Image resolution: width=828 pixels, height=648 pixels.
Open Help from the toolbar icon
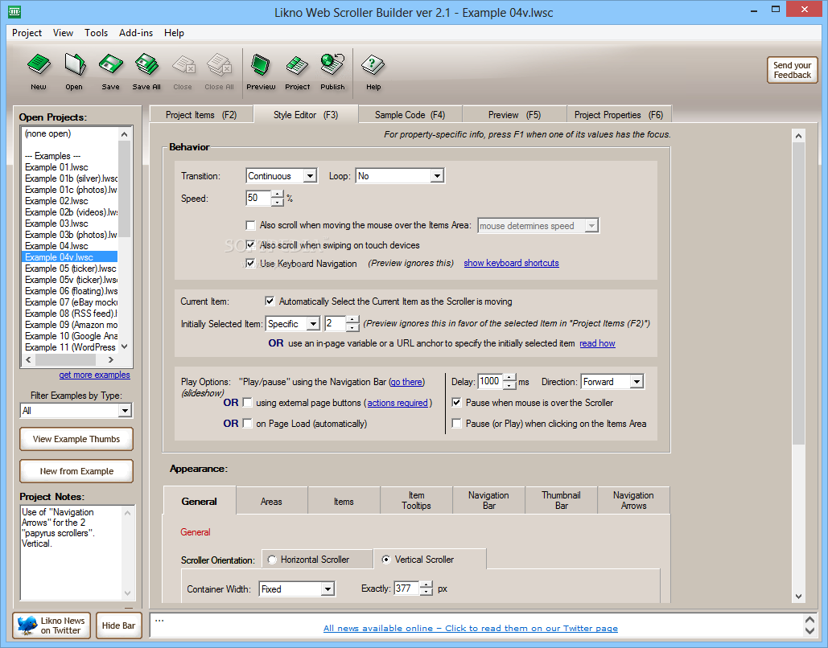point(373,72)
